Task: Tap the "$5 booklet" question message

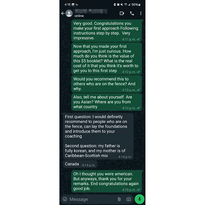Action: click(x=107, y=59)
